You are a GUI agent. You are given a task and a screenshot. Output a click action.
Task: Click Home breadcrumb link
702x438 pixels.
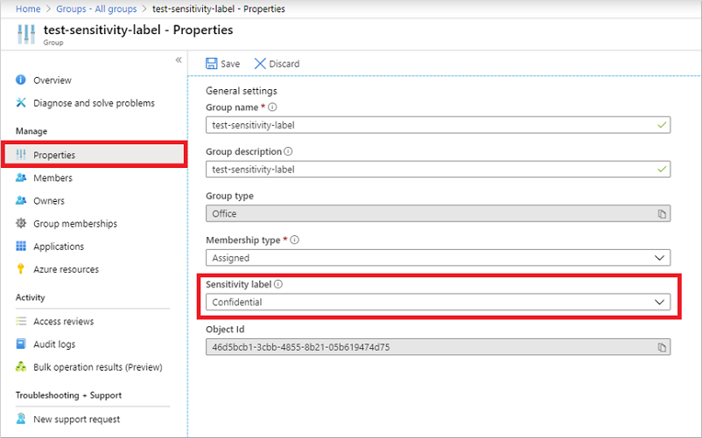(x=28, y=9)
